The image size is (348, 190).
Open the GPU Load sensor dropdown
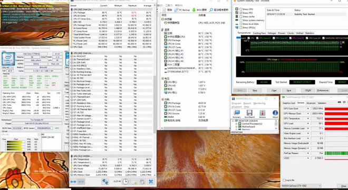(x=308, y=124)
